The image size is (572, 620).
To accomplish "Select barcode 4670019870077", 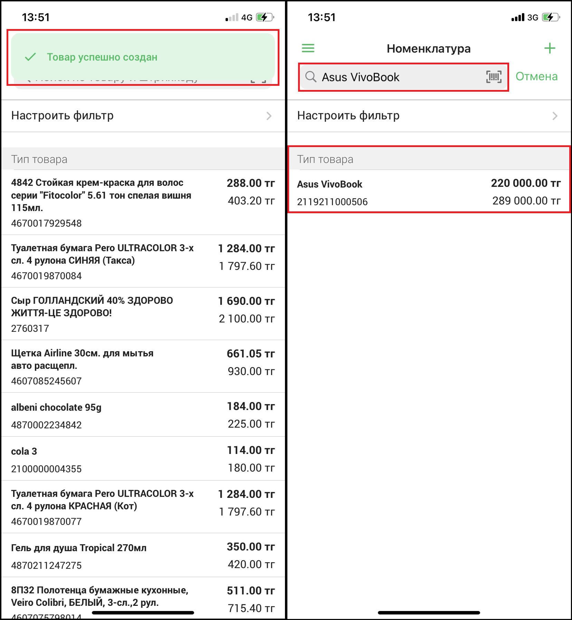I will (x=46, y=521).
